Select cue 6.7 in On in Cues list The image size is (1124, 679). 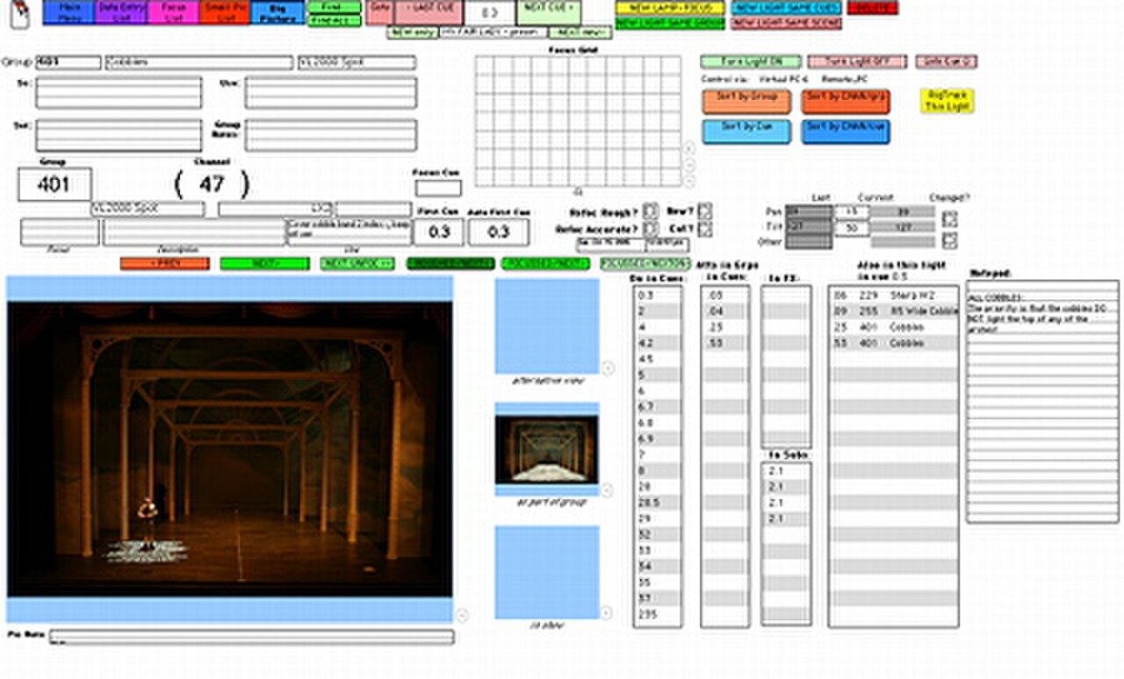658,406
